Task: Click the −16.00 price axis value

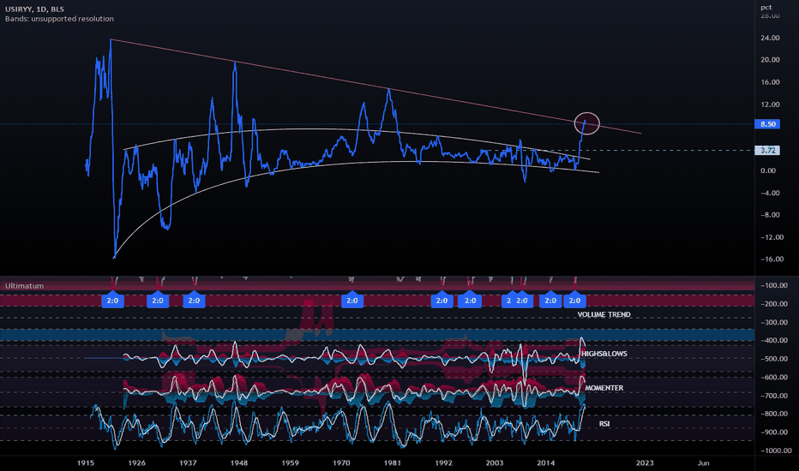Action: click(772, 259)
